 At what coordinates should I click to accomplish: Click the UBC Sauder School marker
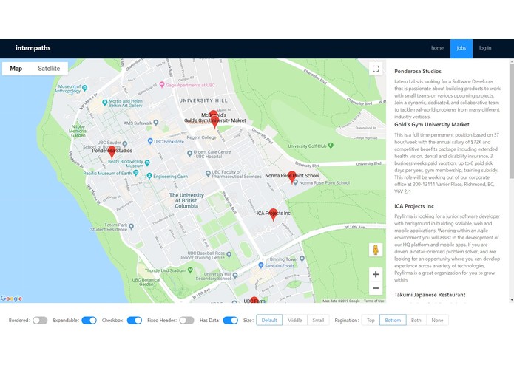click(x=124, y=143)
